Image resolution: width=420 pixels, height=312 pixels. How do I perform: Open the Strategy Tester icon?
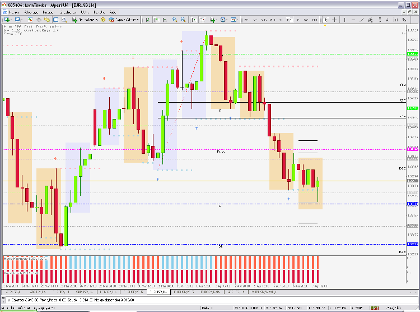tap(64, 20)
